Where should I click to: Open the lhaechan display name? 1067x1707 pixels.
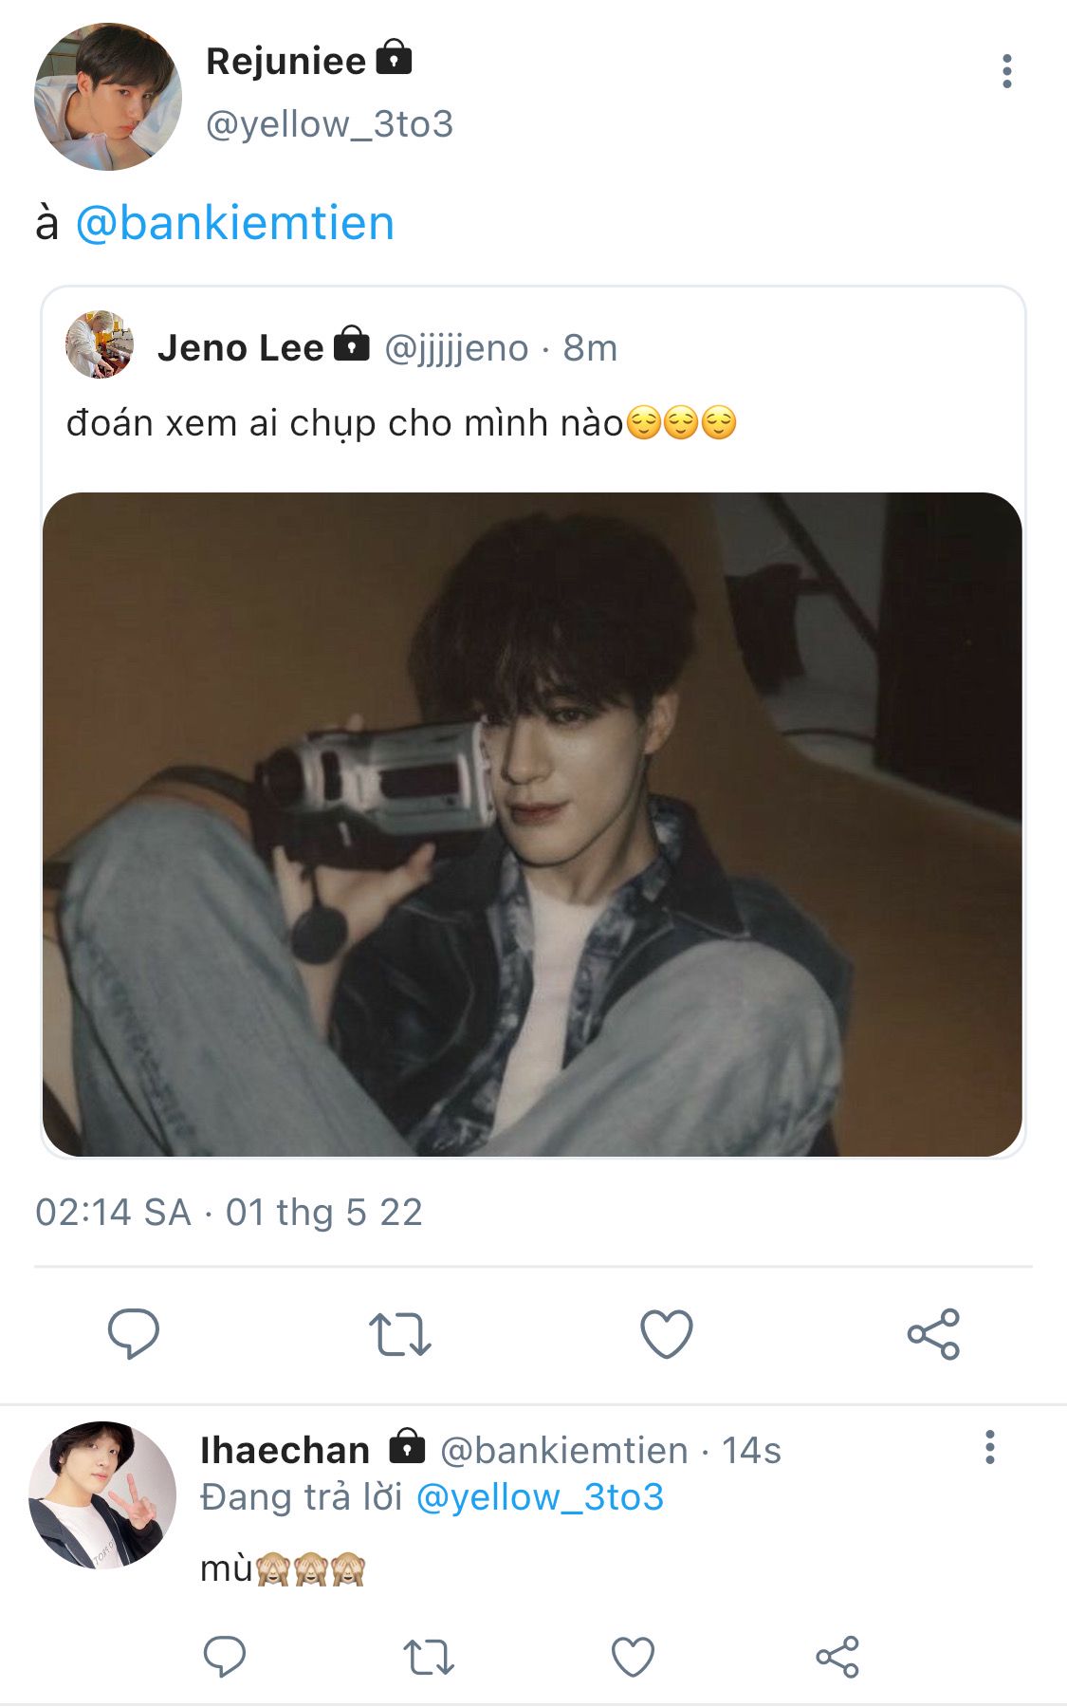(x=285, y=1450)
